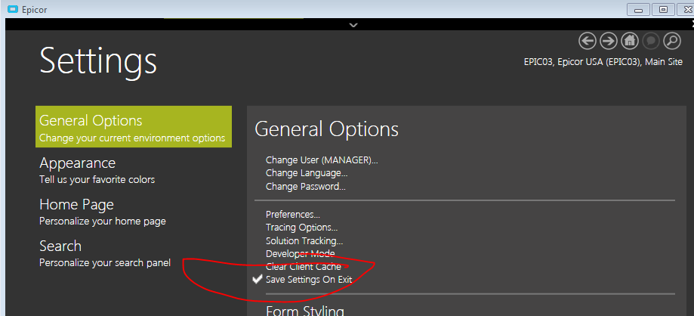
Task: Click the forward arrow navigation icon
Action: coord(609,42)
